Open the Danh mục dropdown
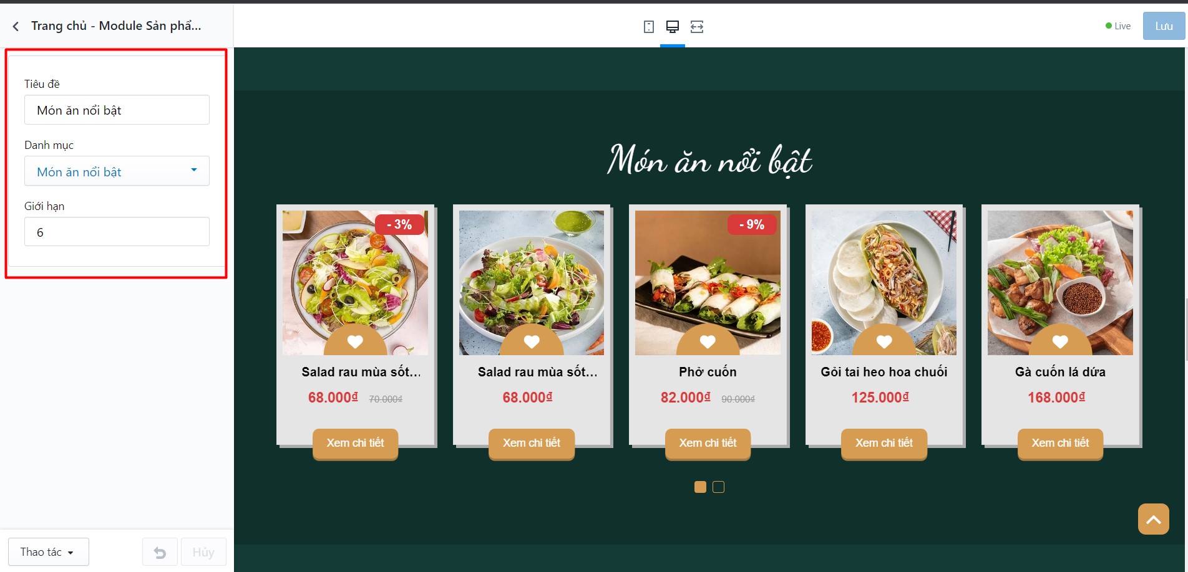 point(117,171)
